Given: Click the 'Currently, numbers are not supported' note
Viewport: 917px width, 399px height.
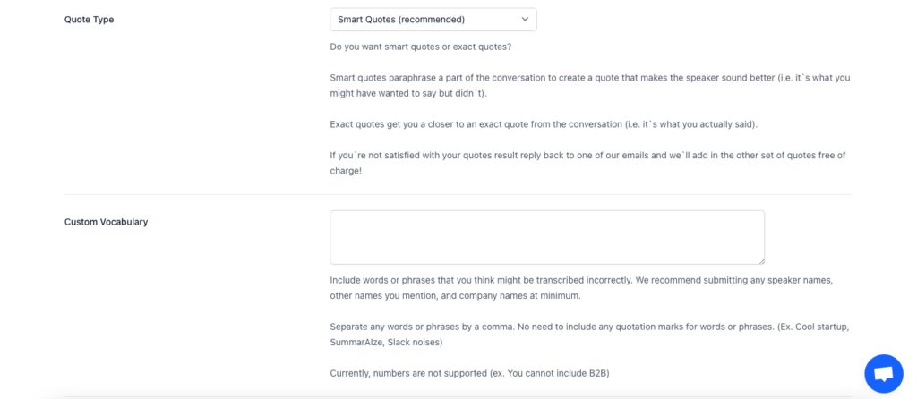Looking at the screenshot, I should (469, 373).
